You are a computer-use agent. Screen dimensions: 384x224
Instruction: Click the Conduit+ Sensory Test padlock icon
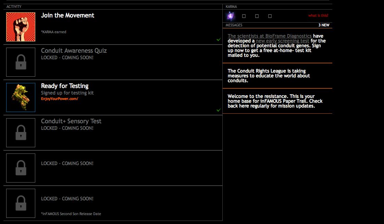(21, 133)
